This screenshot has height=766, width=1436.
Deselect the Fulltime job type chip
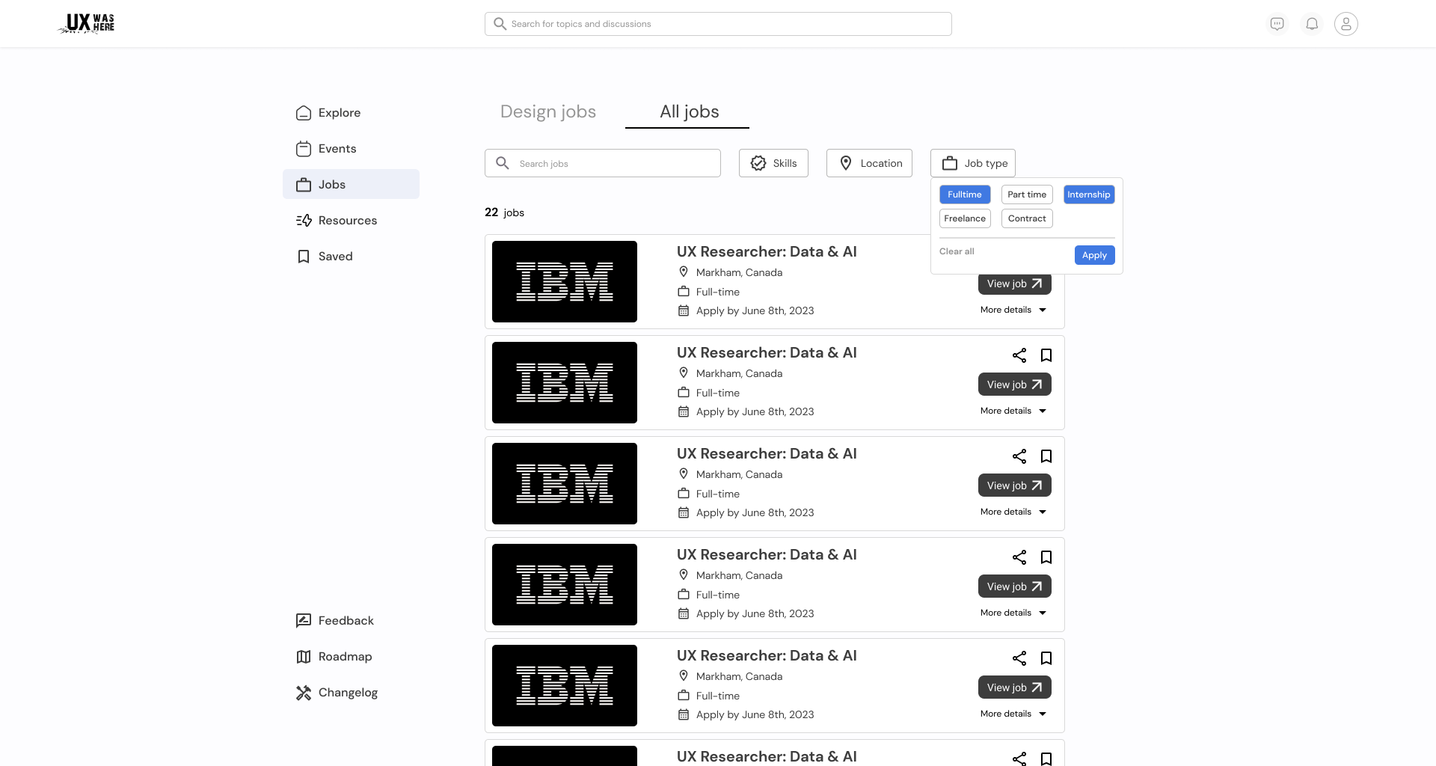965,194
